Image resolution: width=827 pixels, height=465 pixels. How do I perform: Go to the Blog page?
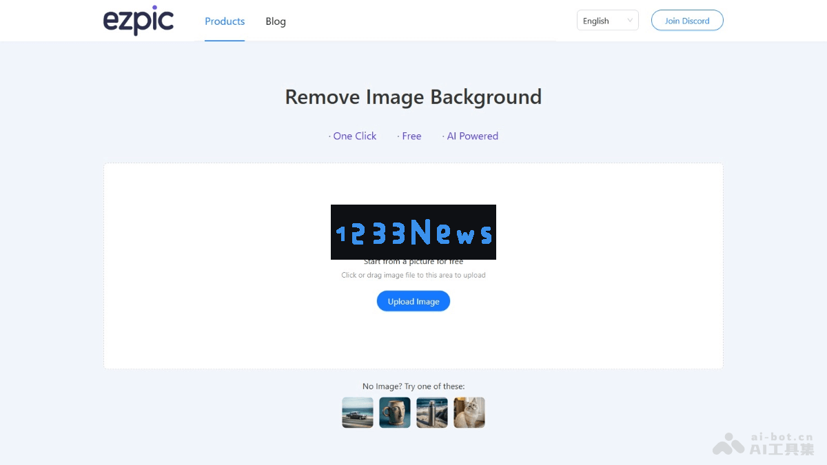[276, 21]
